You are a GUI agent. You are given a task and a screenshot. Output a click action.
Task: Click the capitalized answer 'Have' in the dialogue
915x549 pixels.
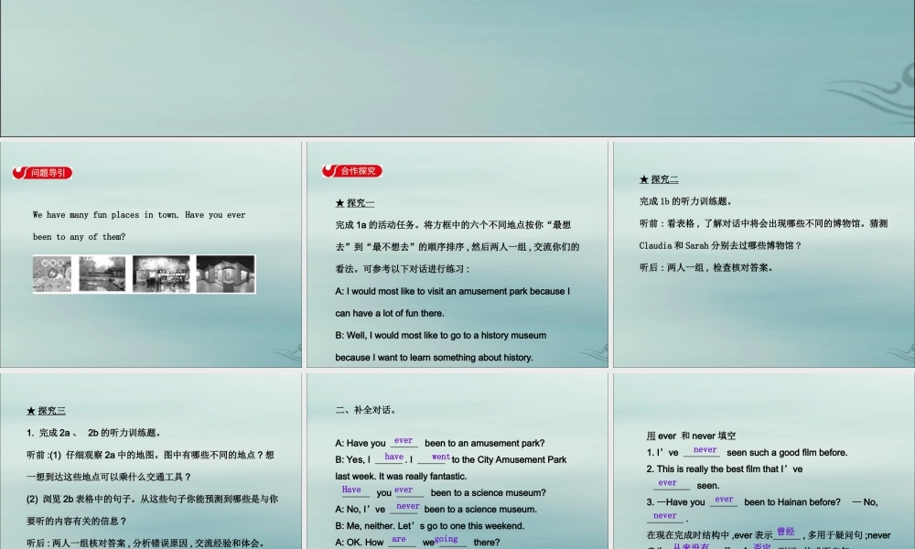coord(351,490)
